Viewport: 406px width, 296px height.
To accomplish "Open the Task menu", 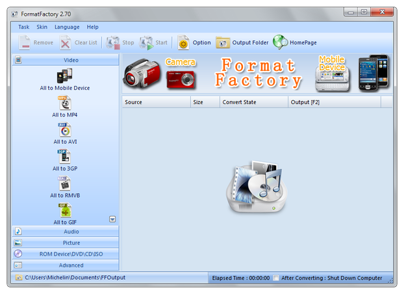I will click(x=24, y=27).
